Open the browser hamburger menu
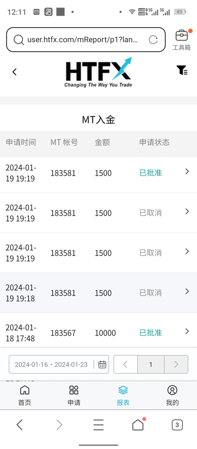Image resolution: width=197 pixels, height=449 pixels. click(98, 425)
